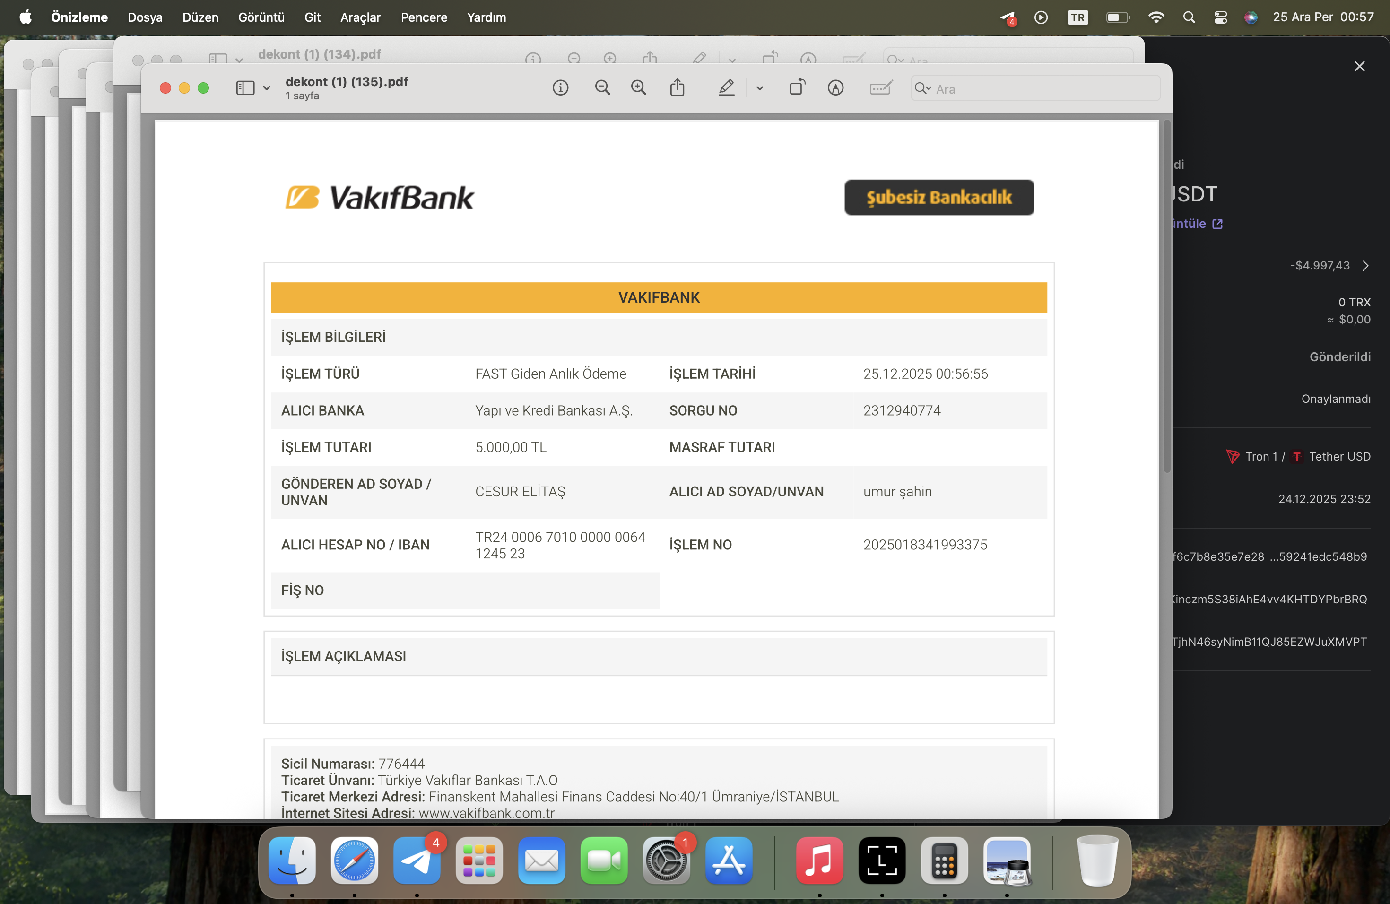Image resolution: width=1390 pixels, height=904 pixels.
Task: Rotate the page with the Rotate icon
Action: [x=797, y=88]
